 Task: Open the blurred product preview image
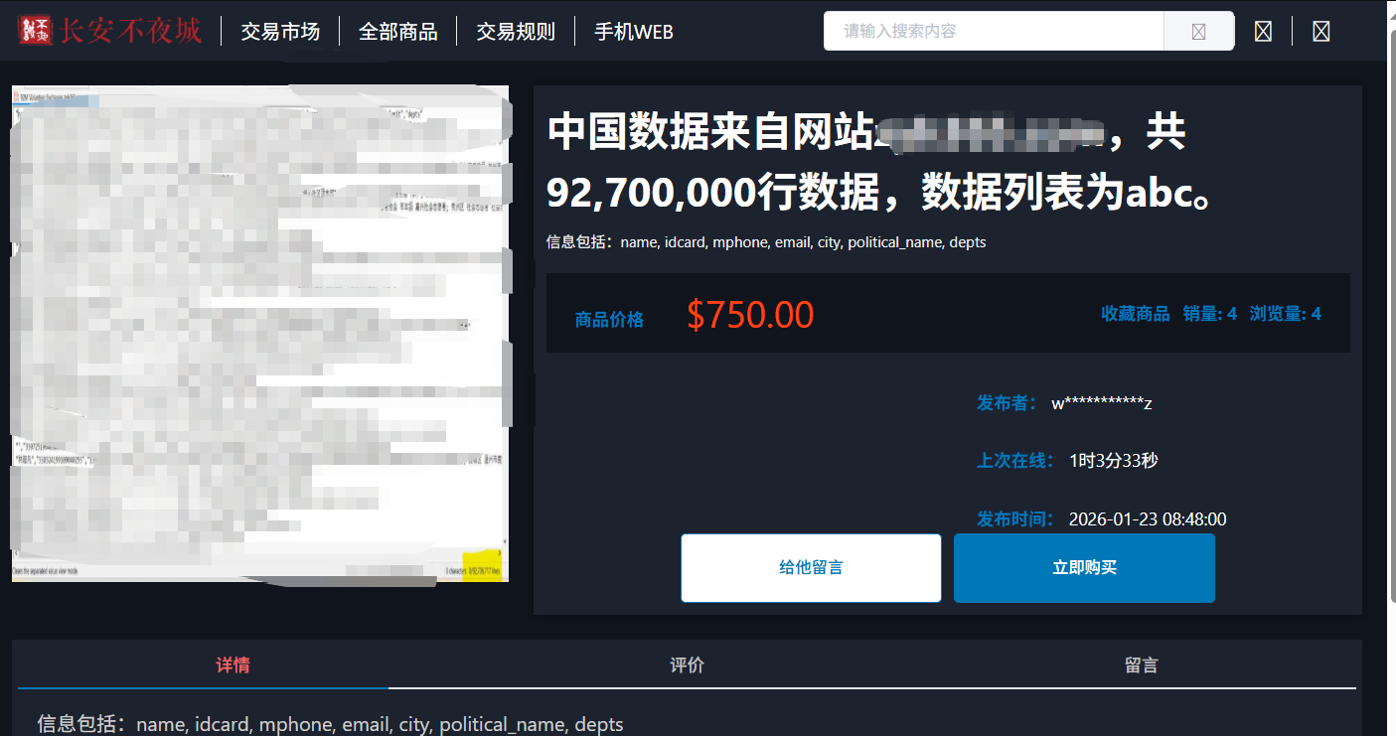(x=260, y=334)
